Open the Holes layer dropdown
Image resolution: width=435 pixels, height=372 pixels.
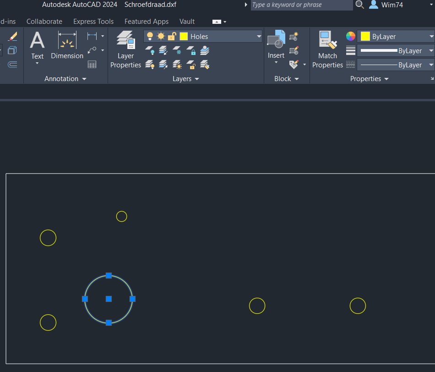point(259,36)
